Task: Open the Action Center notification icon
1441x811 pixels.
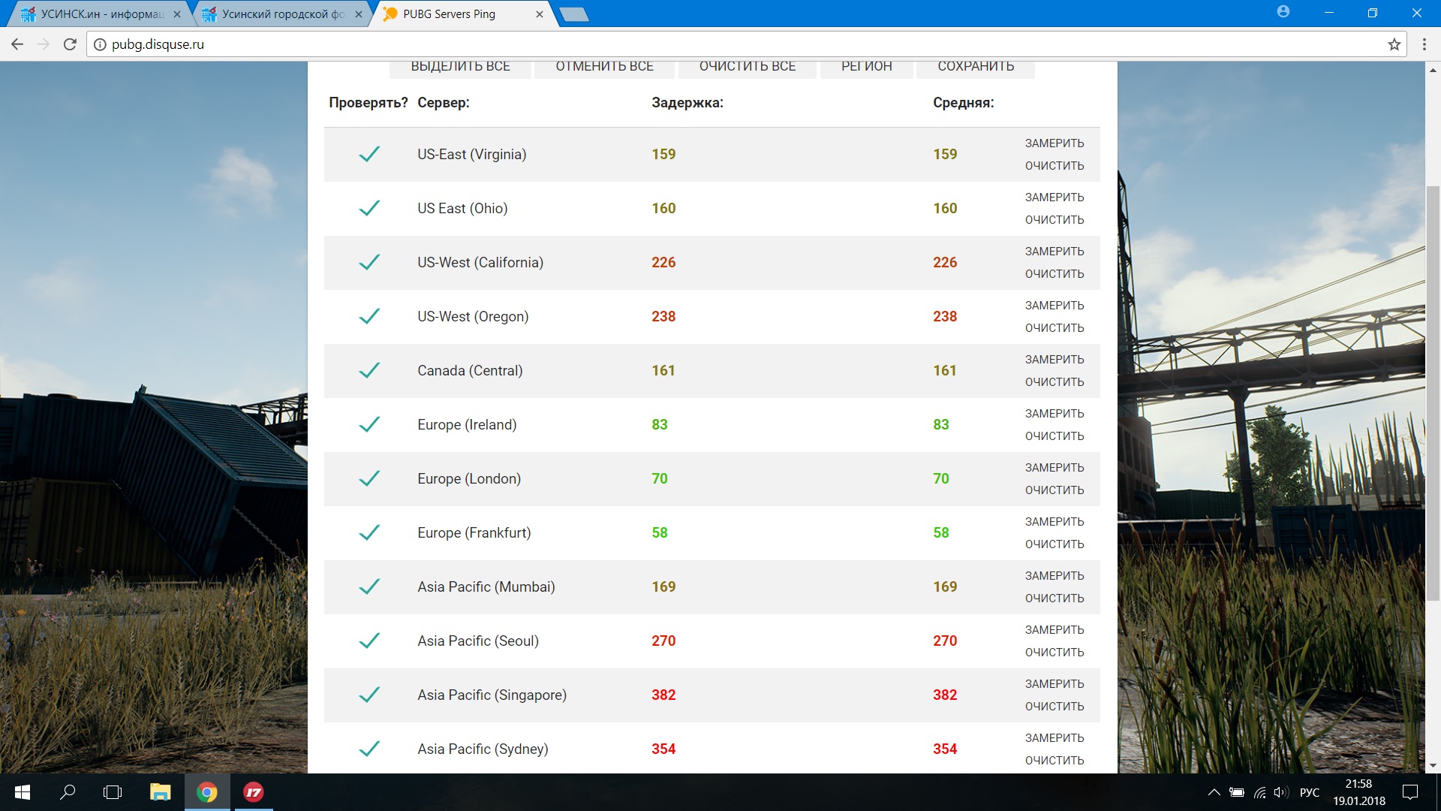Action: pos(1410,792)
